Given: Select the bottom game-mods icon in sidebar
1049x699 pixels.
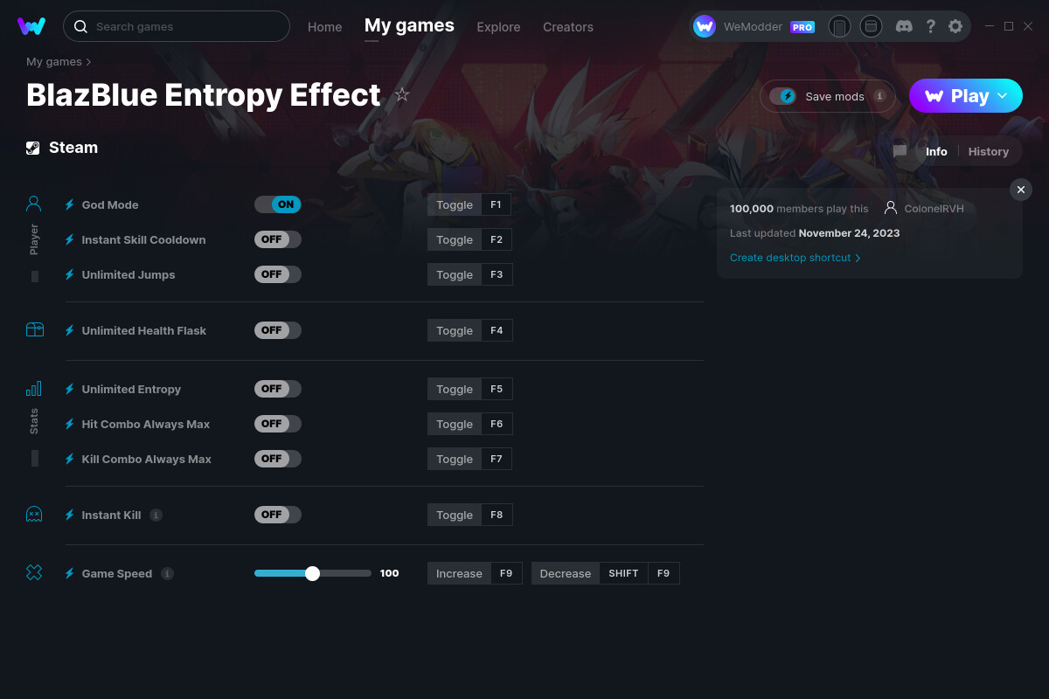Looking at the screenshot, I should pos(33,572).
